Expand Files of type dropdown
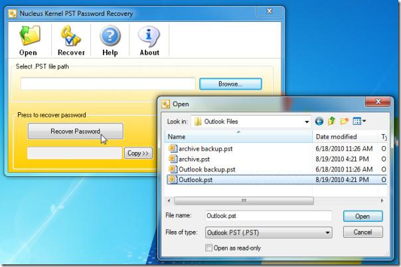The height and width of the screenshot is (267, 401). (x=327, y=232)
